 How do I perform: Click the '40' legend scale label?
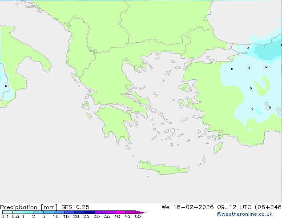[117, 216]
